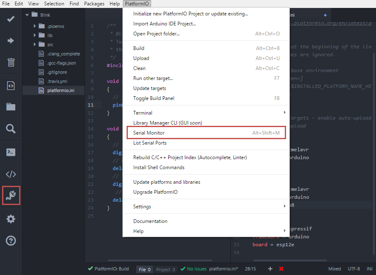Expand the .pioenvs folder in tree
Viewport: 376px width, 275px height.
point(35,26)
